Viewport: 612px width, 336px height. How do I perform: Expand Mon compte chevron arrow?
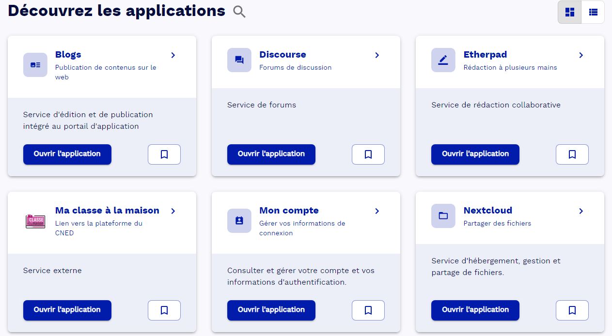pyautogui.click(x=377, y=211)
